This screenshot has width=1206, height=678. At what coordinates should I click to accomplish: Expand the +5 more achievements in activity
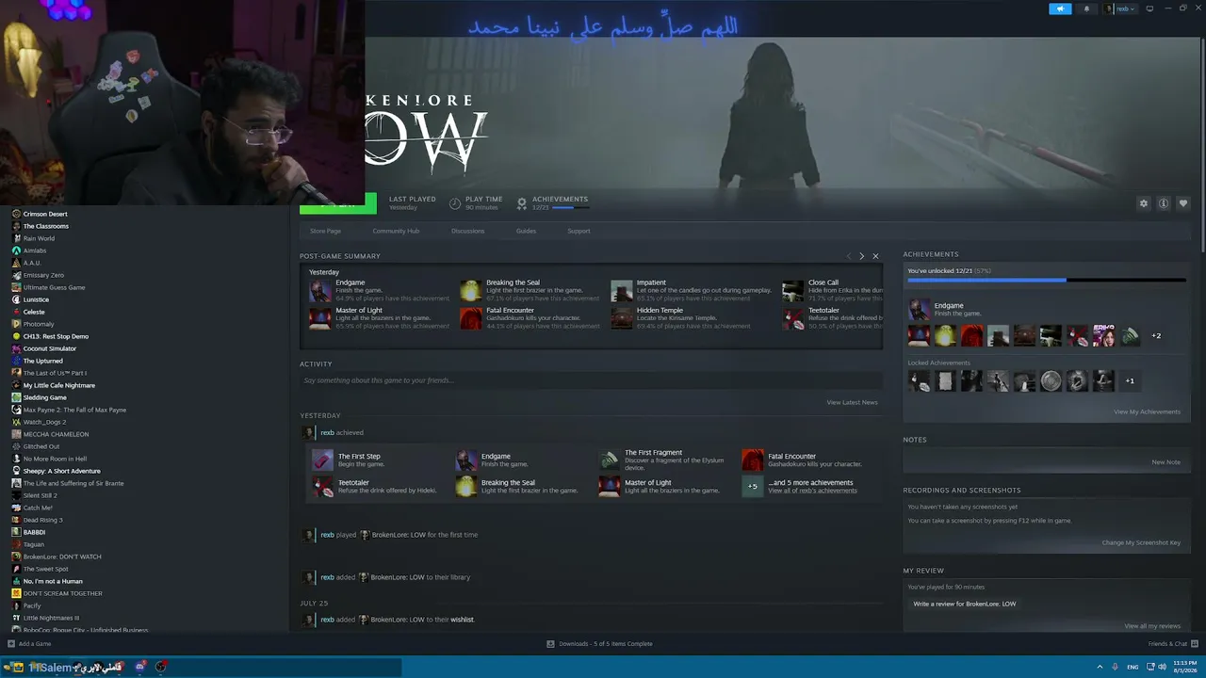coord(752,486)
